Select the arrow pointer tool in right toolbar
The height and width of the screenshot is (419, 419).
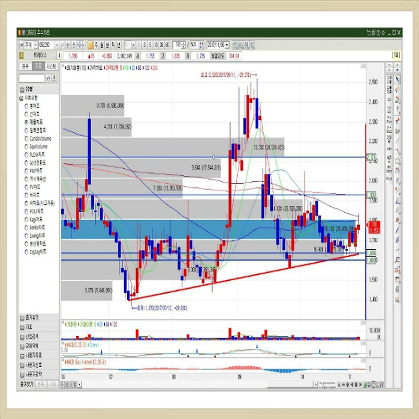tap(398, 80)
